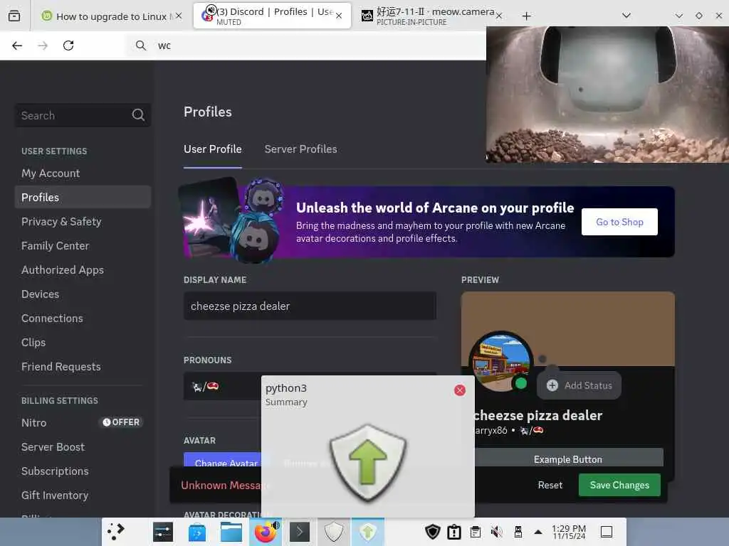This screenshot has height=546, width=729.
Task: Focus the Discord settings Search field
Action: pyautogui.click(x=83, y=115)
